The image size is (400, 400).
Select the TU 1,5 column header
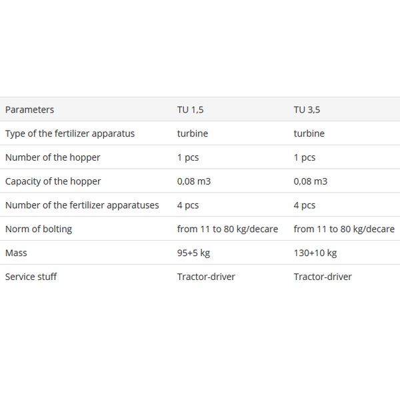pyautogui.click(x=190, y=110)
